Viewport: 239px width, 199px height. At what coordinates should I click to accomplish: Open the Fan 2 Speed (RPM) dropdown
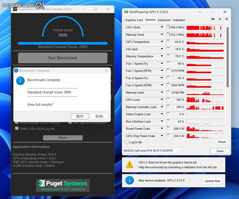tap(162, 85)
